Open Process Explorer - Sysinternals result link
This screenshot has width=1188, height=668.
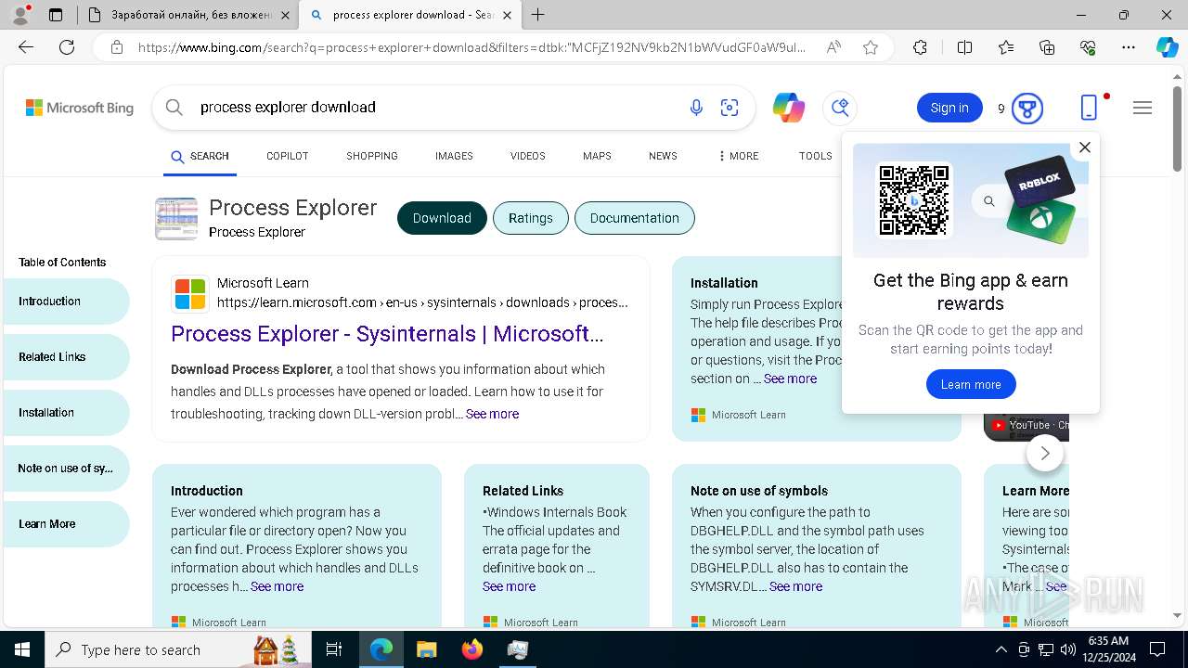[387, 334]
